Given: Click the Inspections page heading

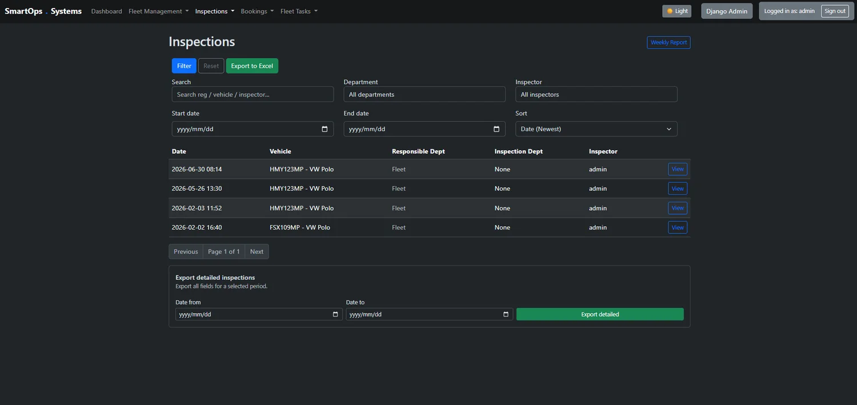Looking at the screenshot, I should point(202,42).
